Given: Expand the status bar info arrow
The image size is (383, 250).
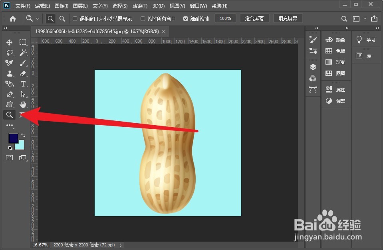Looking at the screenshot, I should coord(121,245).
